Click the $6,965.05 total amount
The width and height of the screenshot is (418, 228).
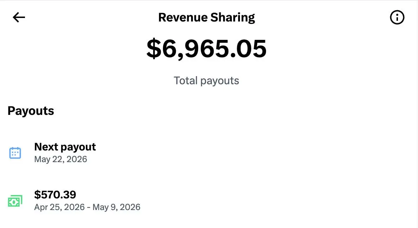coord(207,49)
